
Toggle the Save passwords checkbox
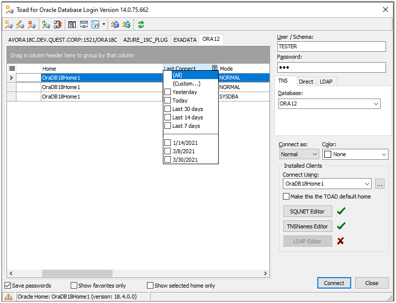[x=8, y=286]
